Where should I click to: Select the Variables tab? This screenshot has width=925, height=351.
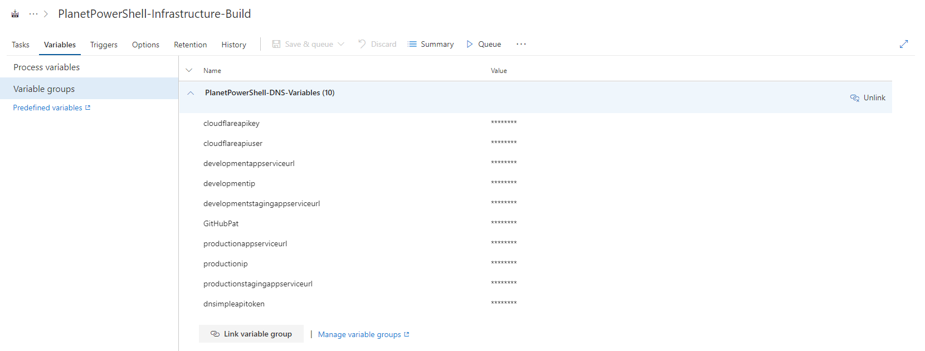tap(60, 45)
